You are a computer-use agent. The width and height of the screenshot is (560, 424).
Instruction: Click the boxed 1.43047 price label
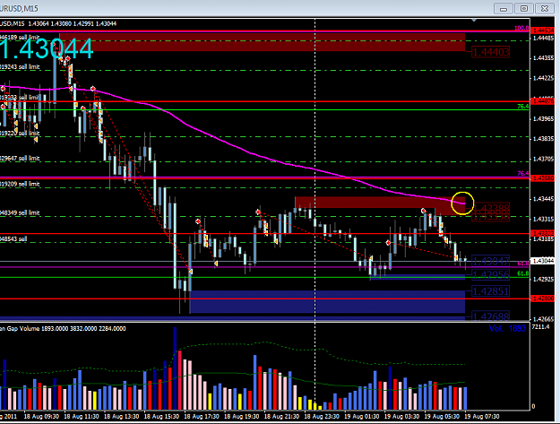[491, 261]
